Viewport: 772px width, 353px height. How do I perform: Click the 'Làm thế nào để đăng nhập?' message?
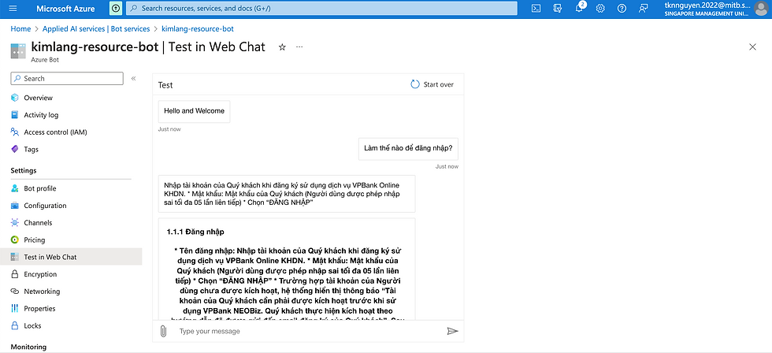[408, 148]
